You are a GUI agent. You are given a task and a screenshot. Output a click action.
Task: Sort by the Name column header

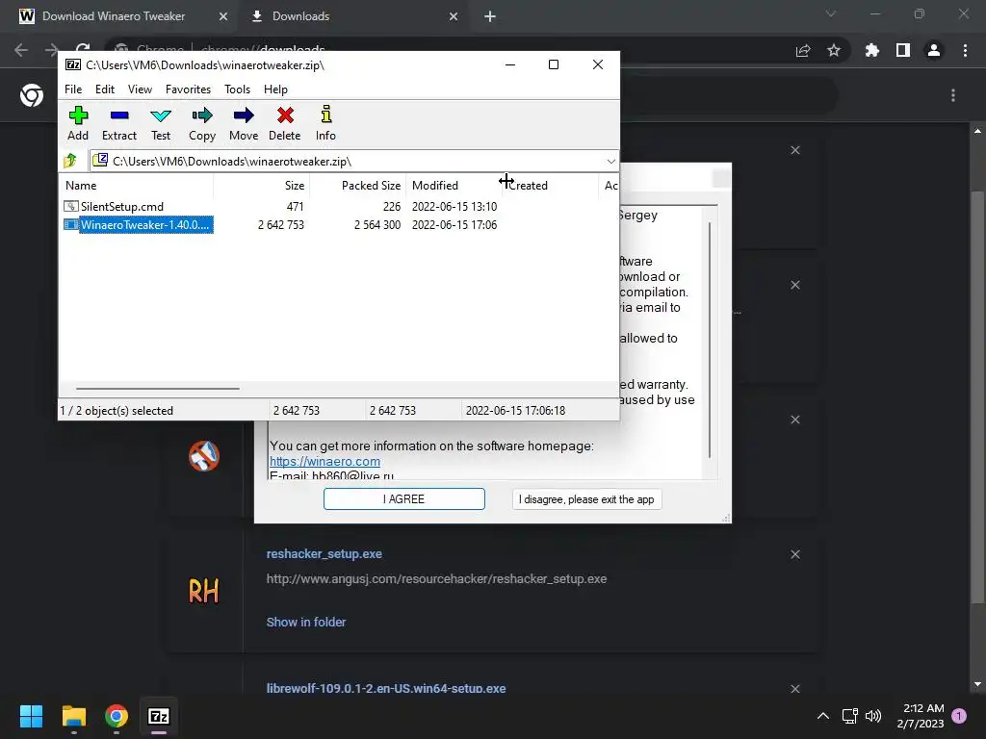137,186
